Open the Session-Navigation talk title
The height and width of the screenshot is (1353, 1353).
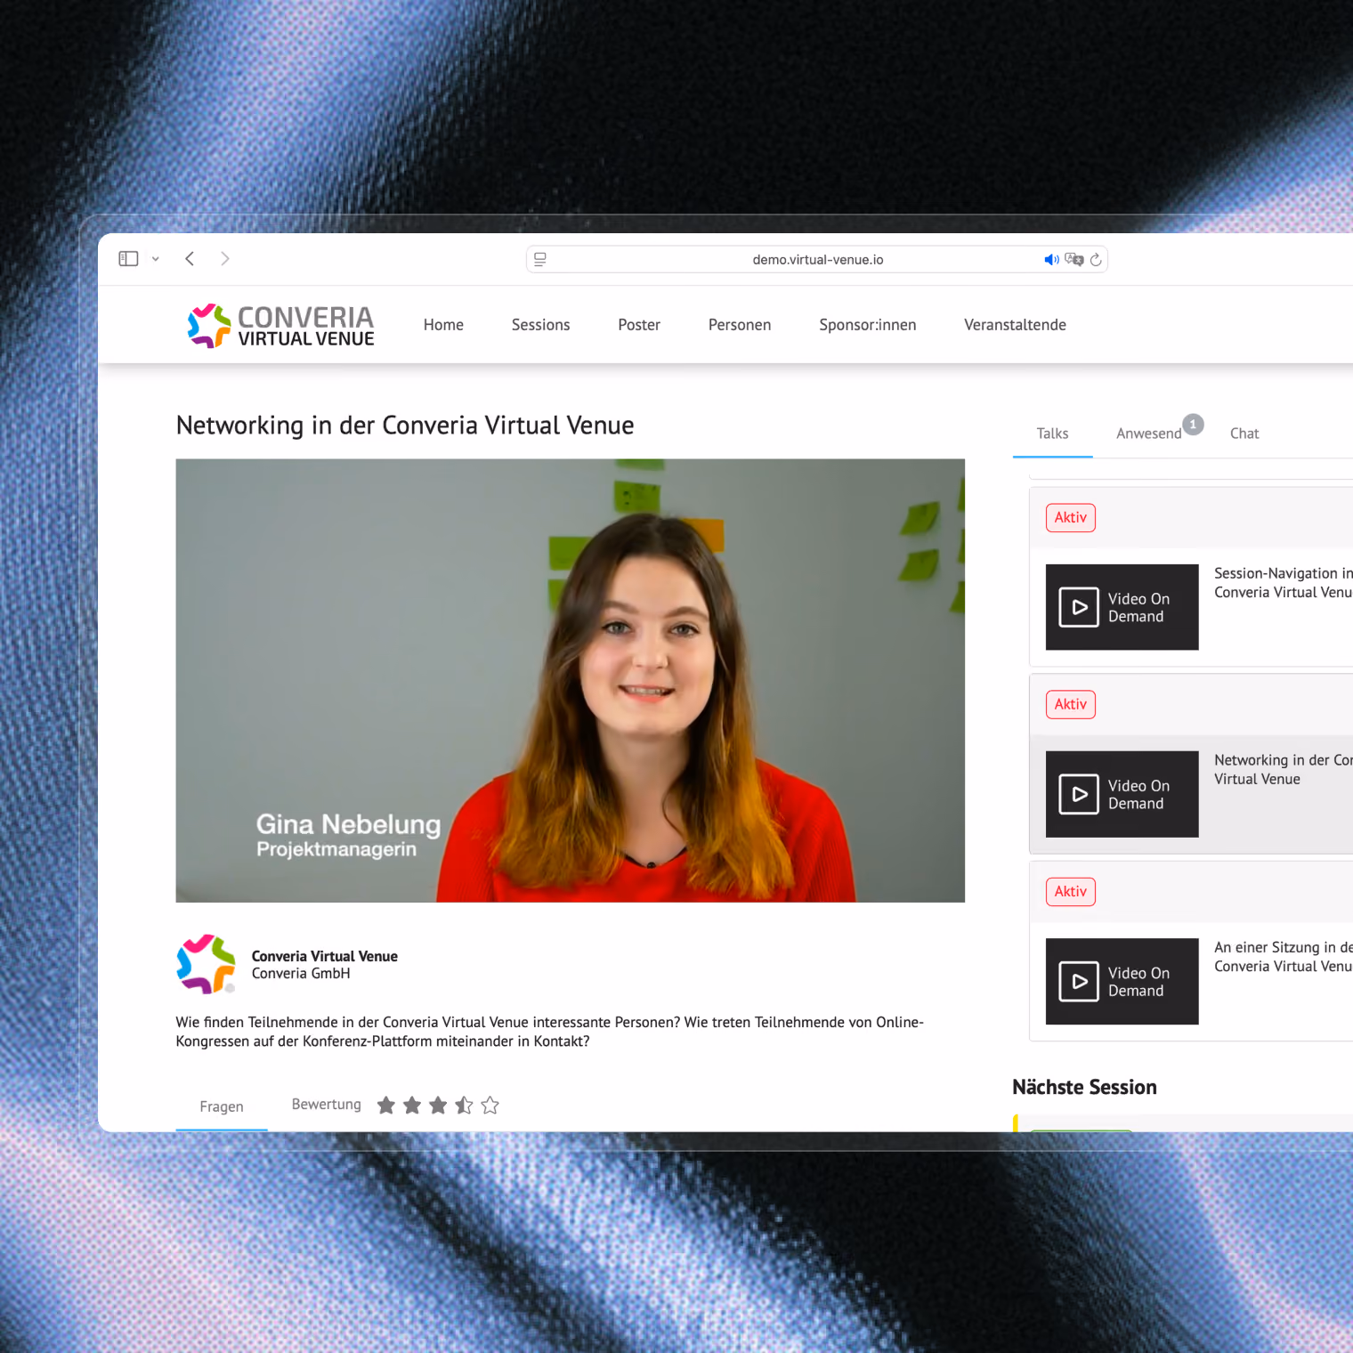pos(1284,583)
